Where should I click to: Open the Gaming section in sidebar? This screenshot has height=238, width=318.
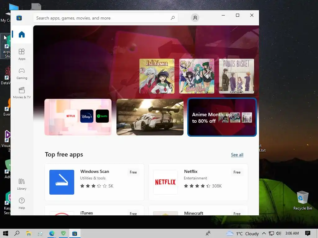click(x=22, y=73)
